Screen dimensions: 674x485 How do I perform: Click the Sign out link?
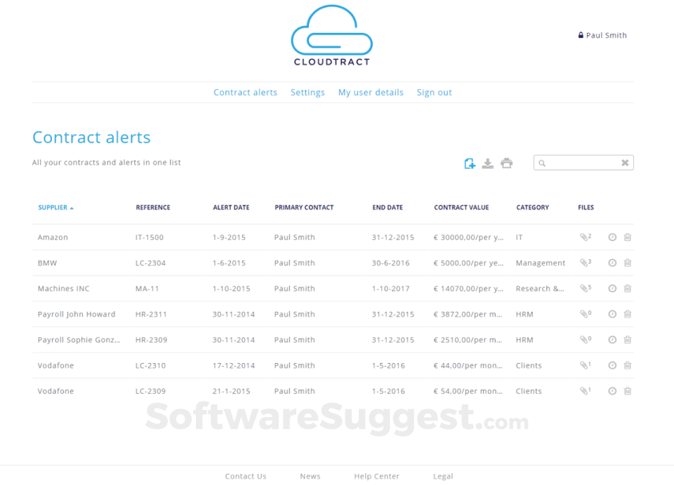click(434, 93)
